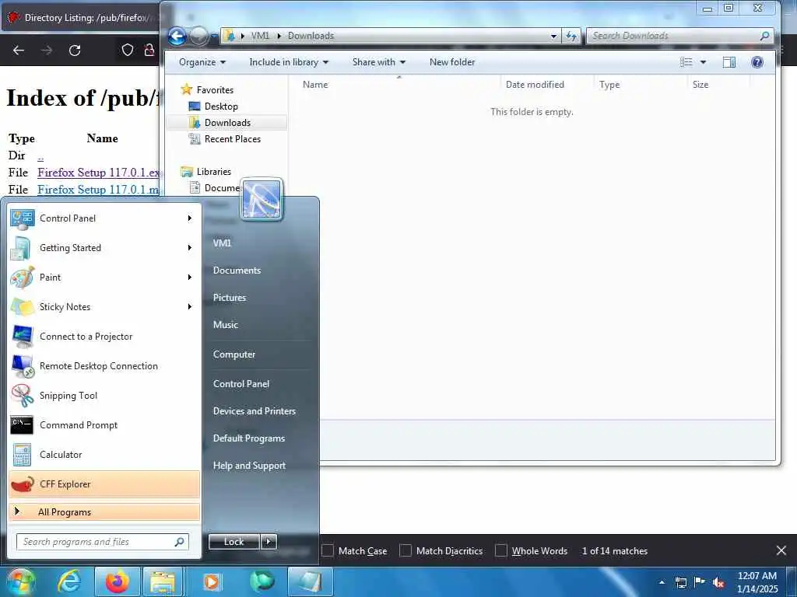Open Paint from the Start menu
The height and width of the screenshot is (597, 797).
[x=104, y=278]
